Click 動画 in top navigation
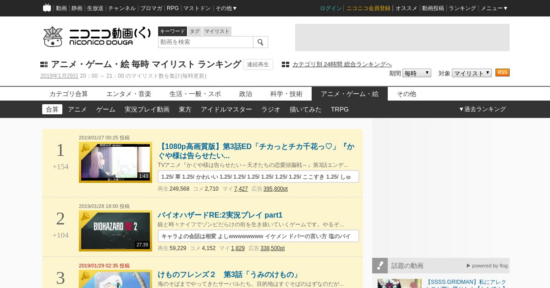This screenshot has width=550, height=288. coord(61,8)
